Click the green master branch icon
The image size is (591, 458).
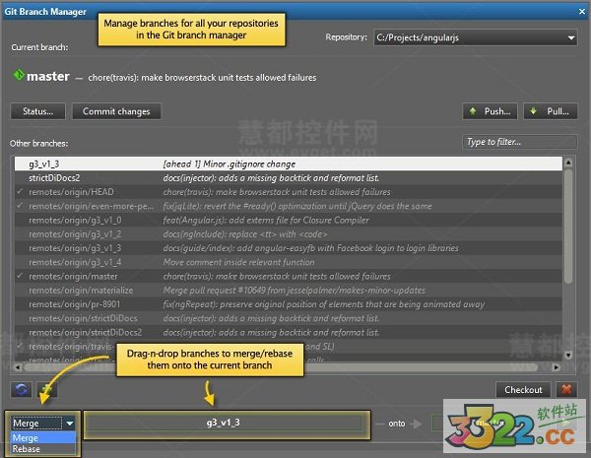[x=19, y=75]
